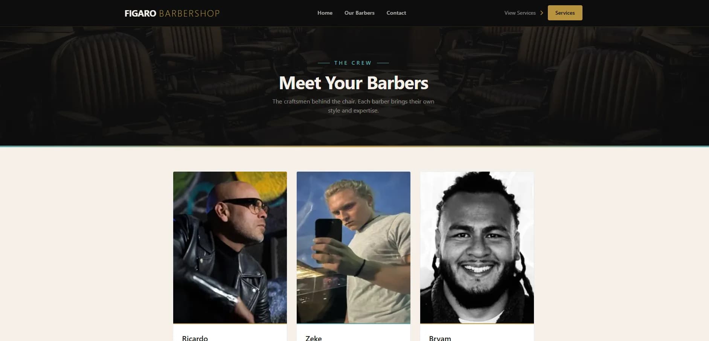Click the decorative line right of THE CREW
The width and height of the screenshot is (709, 341).
383,63
